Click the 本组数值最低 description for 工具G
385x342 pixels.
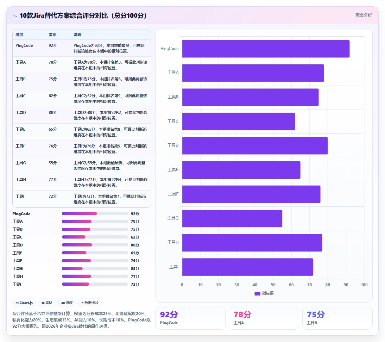tap(110, 166)
